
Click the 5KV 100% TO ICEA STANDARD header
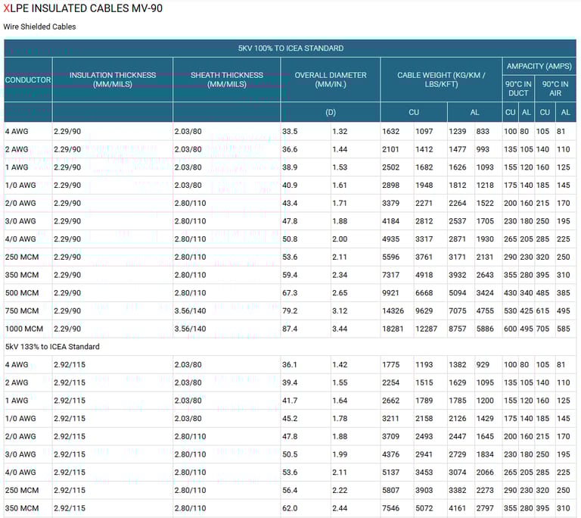[x=290, y=48]
